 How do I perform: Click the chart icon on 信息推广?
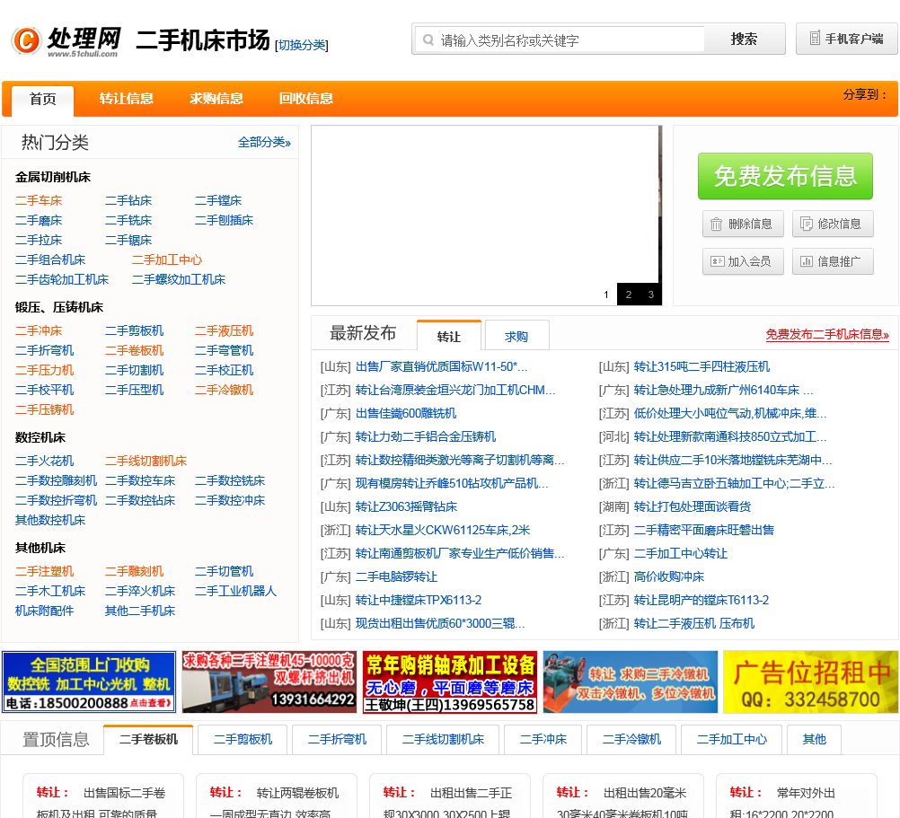point(807,261)
